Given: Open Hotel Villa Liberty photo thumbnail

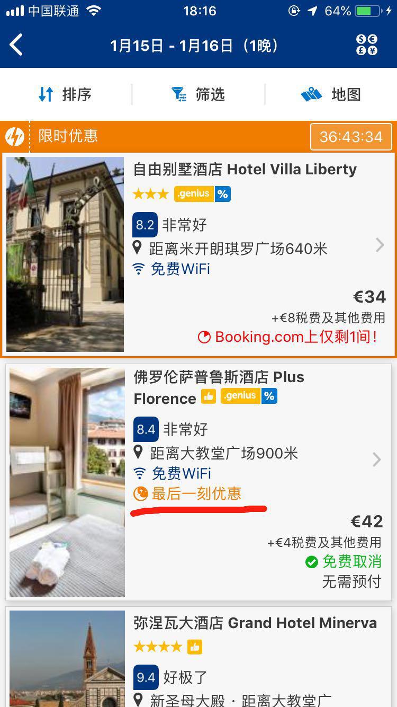Looking at the screenshot, I should click(x=65, y=254).
